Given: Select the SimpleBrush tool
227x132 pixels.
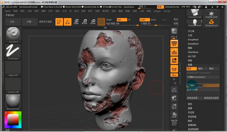Looking at the screenshot, I should pos(211,23).
